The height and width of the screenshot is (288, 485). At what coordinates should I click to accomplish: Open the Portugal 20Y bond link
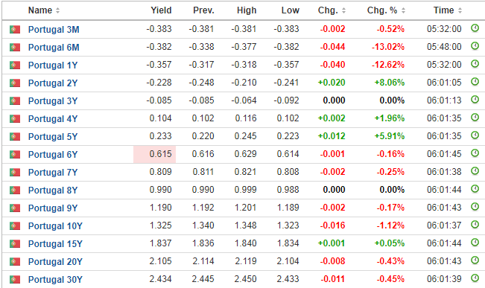(x=55, y=262)
